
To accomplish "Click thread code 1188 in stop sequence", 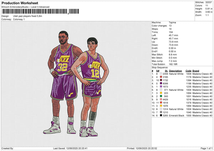I will [189, 84].
